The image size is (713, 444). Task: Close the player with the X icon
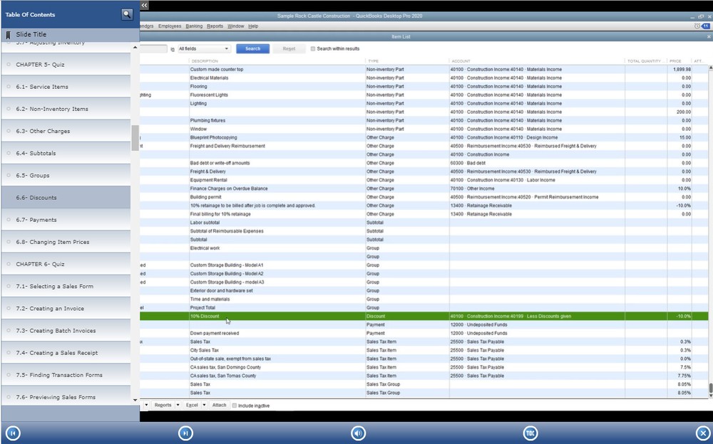pyautogui.click(x=704, y=432)
